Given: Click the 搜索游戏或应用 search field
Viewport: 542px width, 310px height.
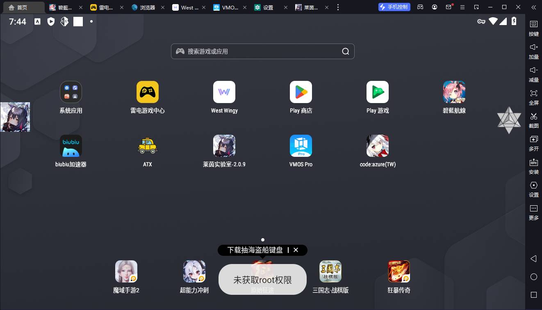Looking at the screenshot, I should tap(262, 51).
